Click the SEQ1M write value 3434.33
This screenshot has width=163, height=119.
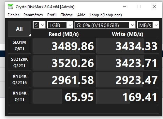[128, 46]
